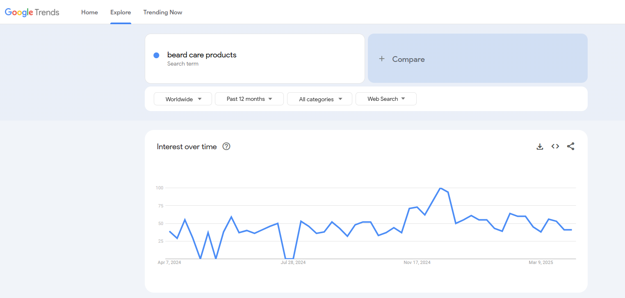
Task: Click the blue dot beside search term
Action: pyautogui.click(x=156, y=55)
